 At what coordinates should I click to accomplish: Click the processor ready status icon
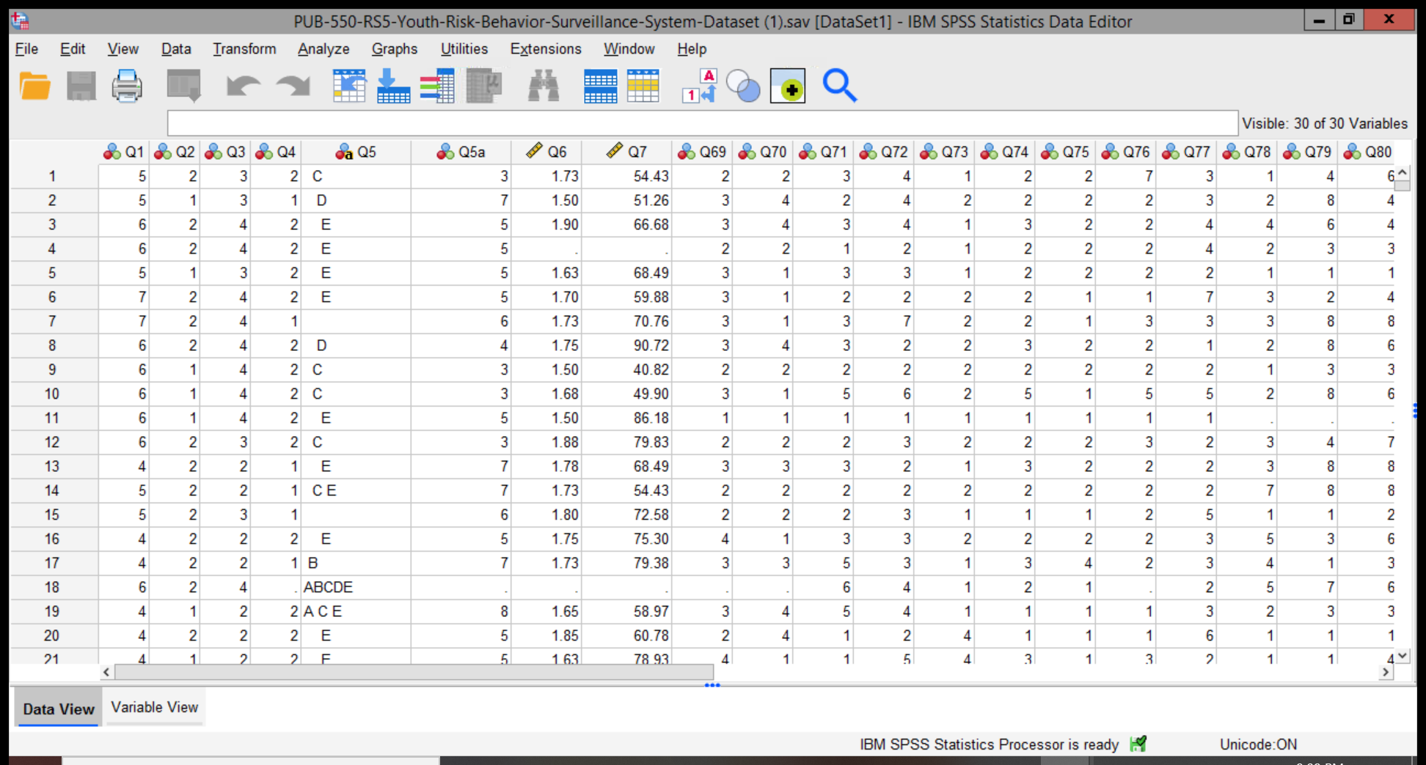[x=1138, y=744]
